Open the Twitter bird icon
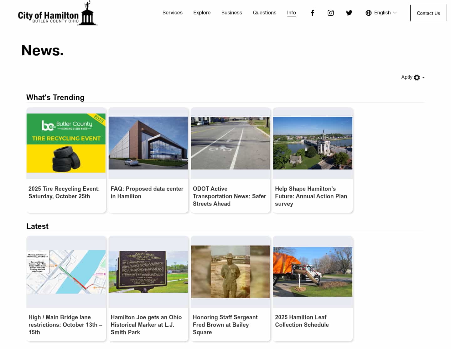 [x=349, y=13]
